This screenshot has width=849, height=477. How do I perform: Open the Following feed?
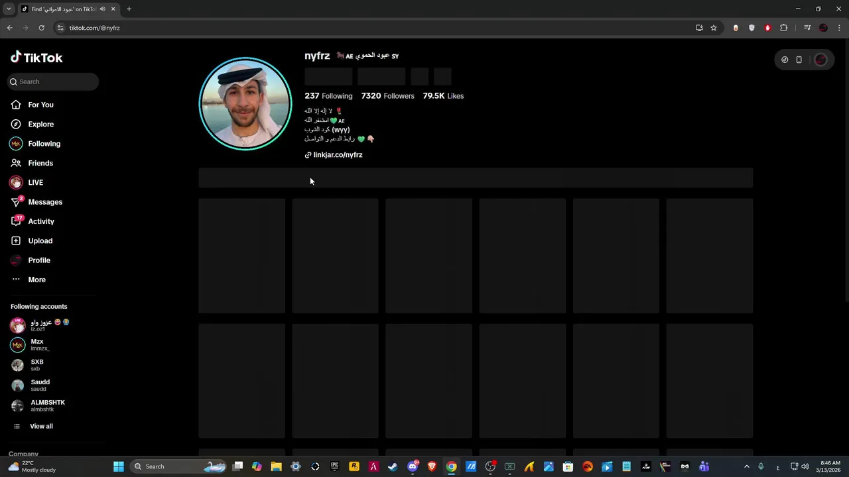coord(44,144)
